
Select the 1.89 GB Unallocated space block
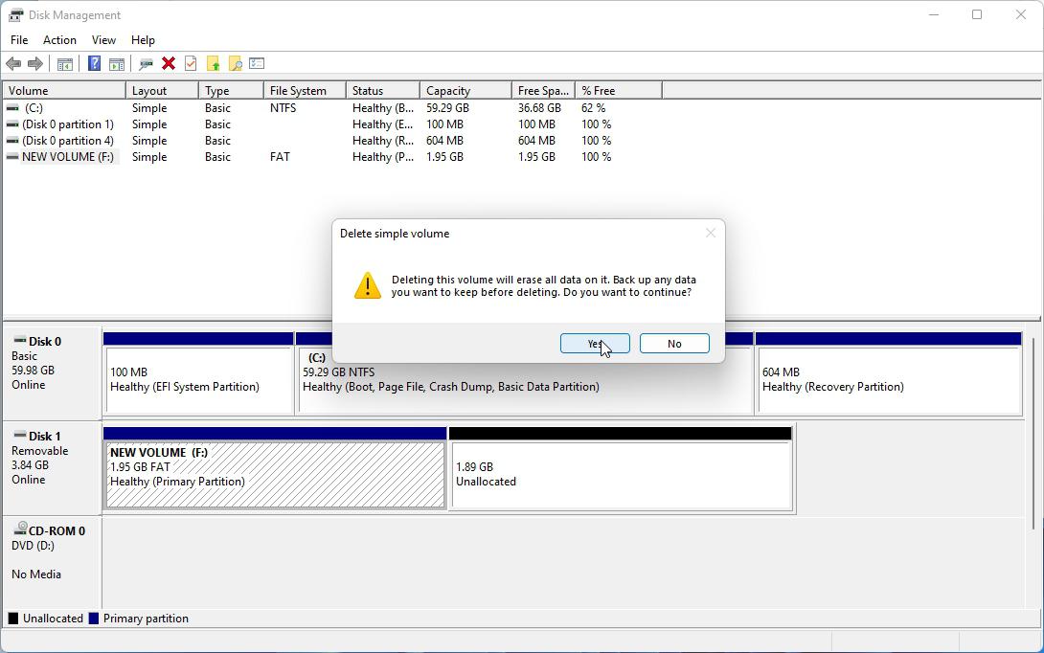tap(621, 468)
